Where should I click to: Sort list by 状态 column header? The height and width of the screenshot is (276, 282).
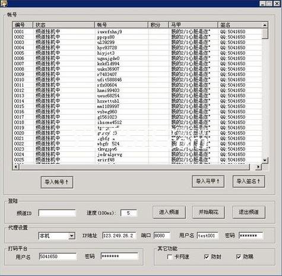click(64, 25)
